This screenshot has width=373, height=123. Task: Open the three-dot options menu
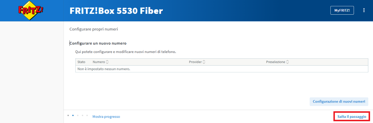coord(364,10)
